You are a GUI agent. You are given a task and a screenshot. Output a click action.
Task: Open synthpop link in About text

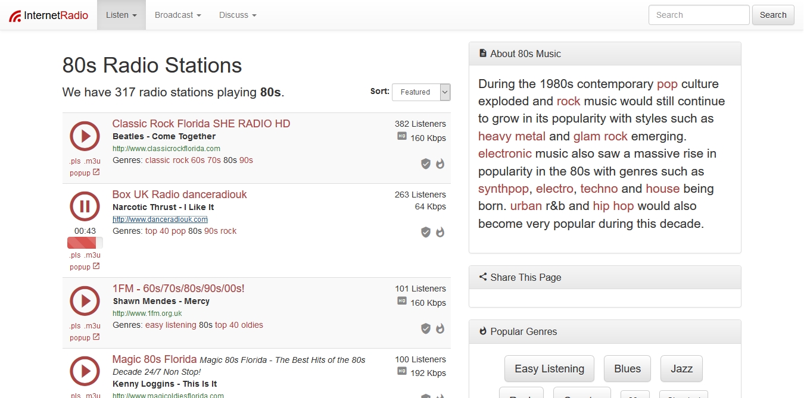click(503, 189)
